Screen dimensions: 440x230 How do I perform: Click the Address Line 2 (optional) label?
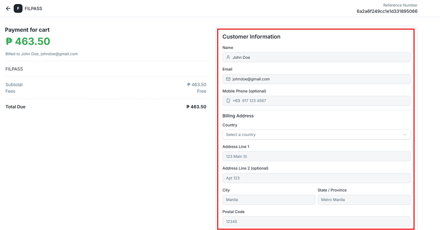pyautogui.click(x=245, y=168)
